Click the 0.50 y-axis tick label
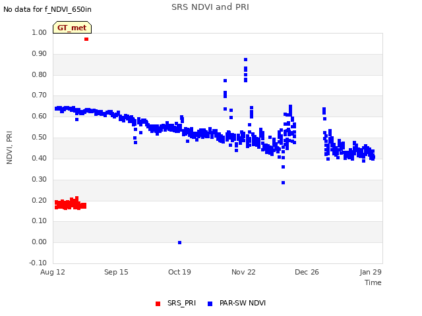The height and width of the screenshot is (316, 422). pos(40,138)
